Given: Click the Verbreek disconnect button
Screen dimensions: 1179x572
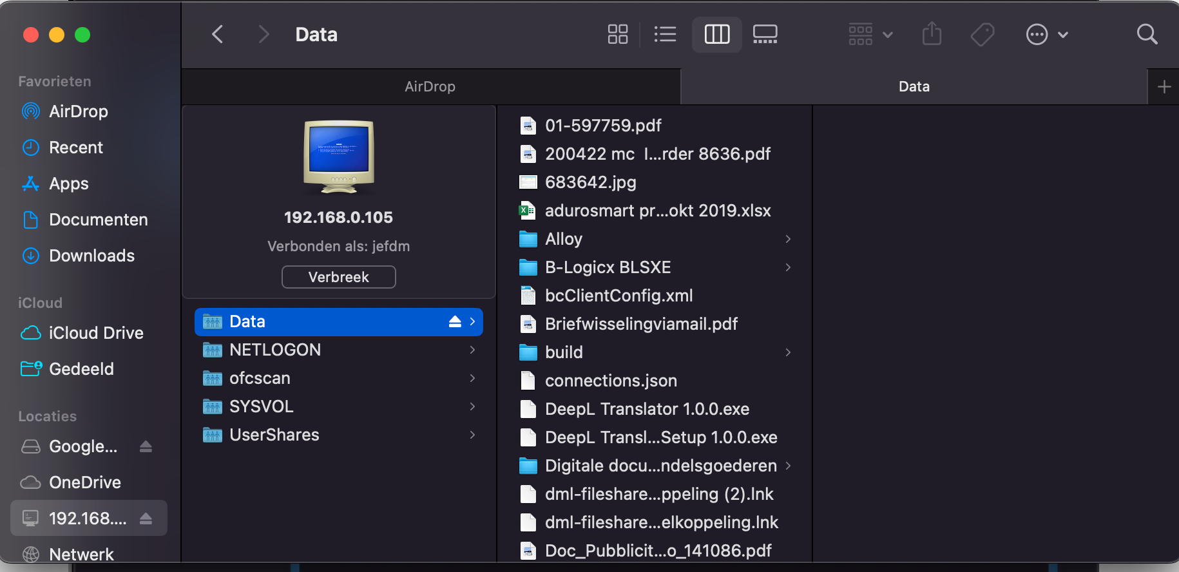Looking at the screenshot, I should pyautogui.click(x=338, y=277).
